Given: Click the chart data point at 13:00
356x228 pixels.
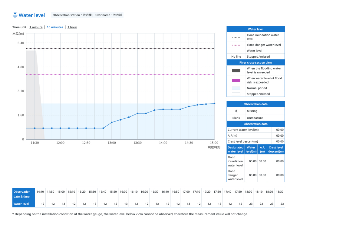Looking at the screenshot, I should [x=112, y=122].
